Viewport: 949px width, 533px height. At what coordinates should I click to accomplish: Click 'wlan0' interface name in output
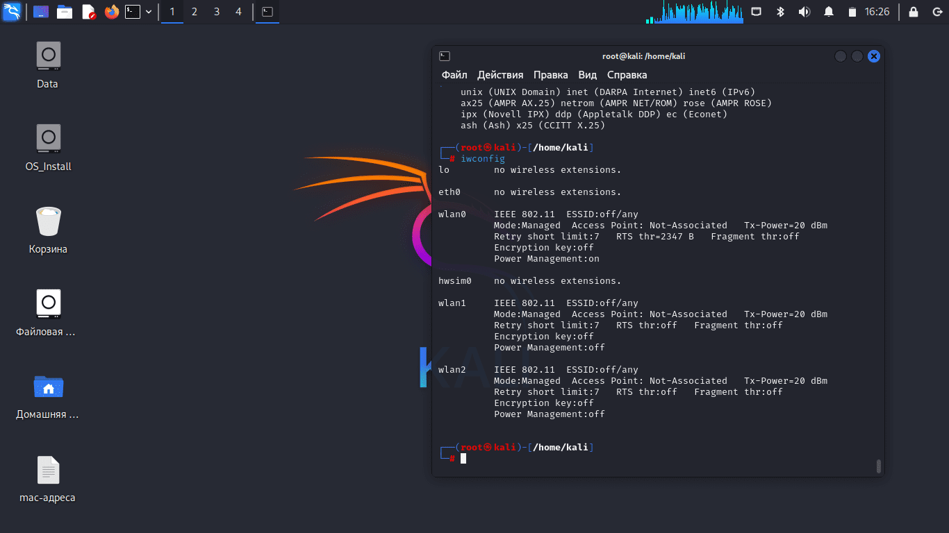(452, 214)
